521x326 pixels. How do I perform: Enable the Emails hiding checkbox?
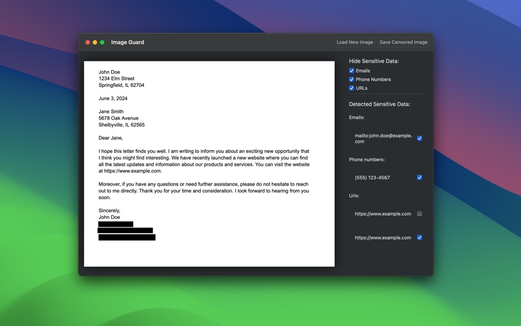pos(352,70)
